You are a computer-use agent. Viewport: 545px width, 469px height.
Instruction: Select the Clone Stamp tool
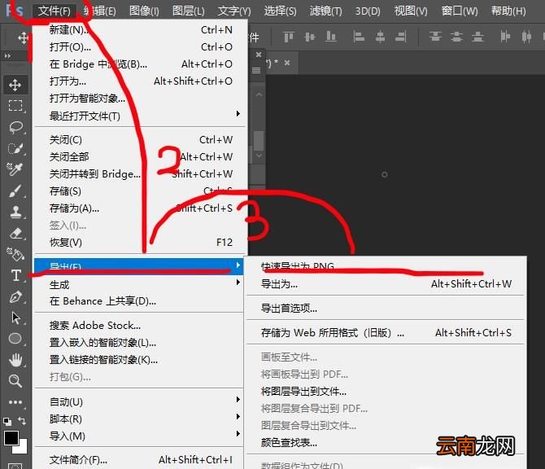pos(15,212)
